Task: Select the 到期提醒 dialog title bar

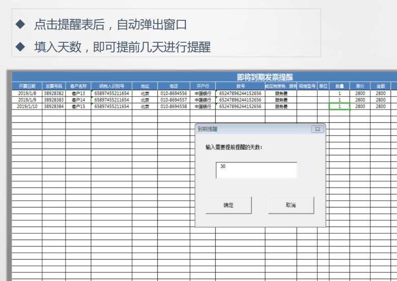Action: click(260, 129)
